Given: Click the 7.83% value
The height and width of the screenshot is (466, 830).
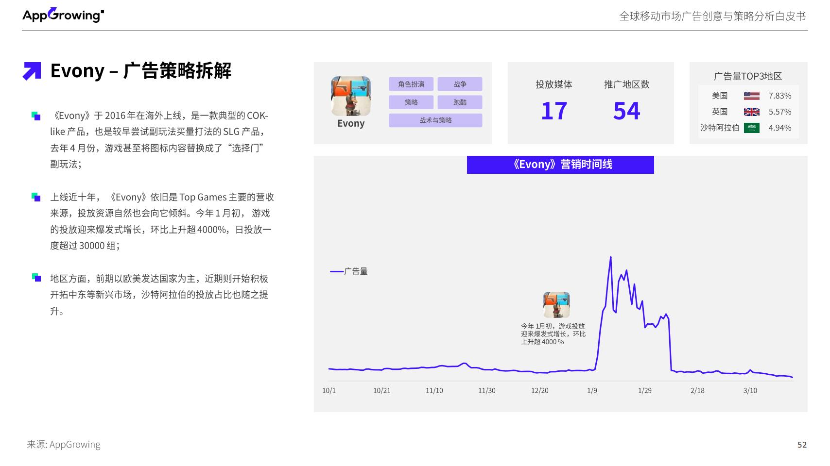Looking at the screenshot, I should 780,96.
